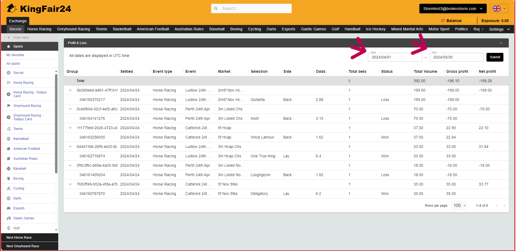
Task: Click the Greyhound Racing flag icon in sidebar
Action: (x=9, y=106)
